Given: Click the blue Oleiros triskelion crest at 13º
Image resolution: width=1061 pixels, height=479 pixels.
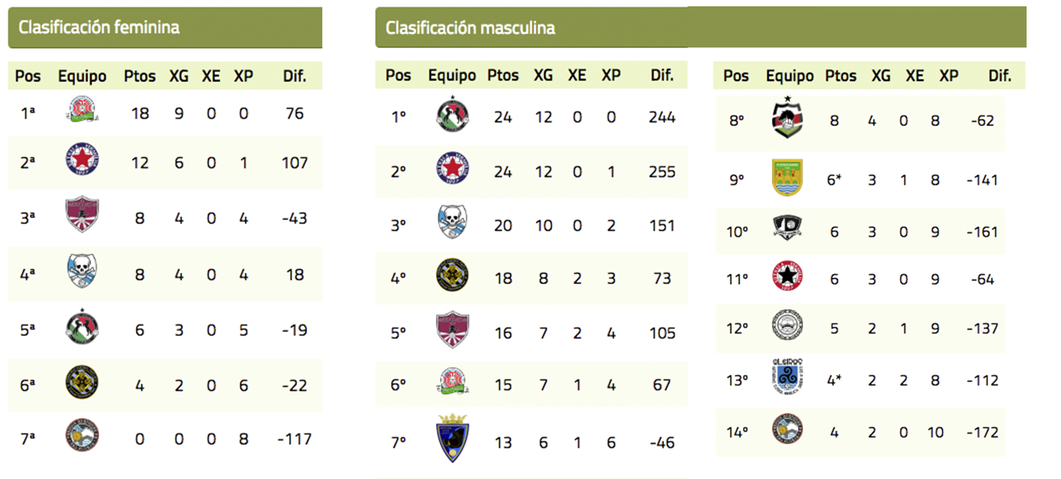Looking at the screenshot, I should tap(787, 376).
